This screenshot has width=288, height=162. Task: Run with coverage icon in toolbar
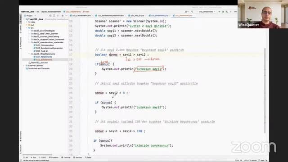click(x=227, y=12)
